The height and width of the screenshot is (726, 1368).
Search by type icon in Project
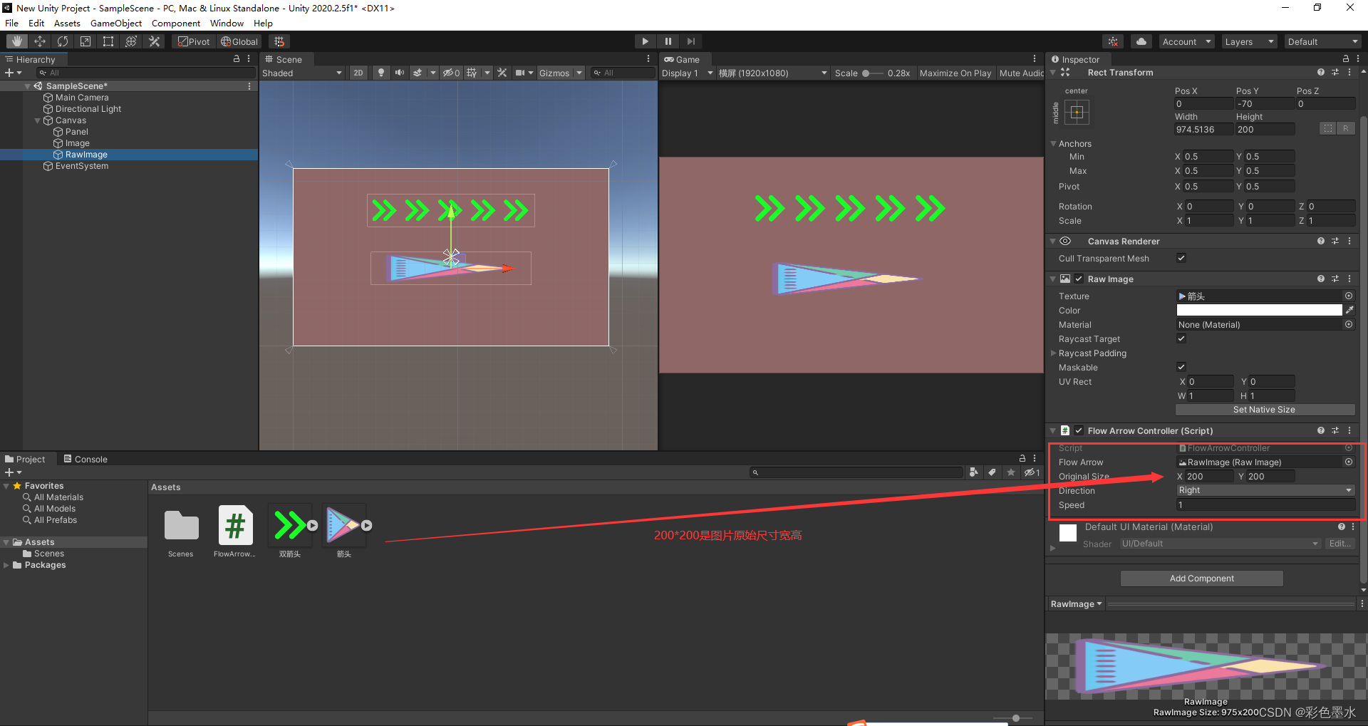(x=974, y=472)
